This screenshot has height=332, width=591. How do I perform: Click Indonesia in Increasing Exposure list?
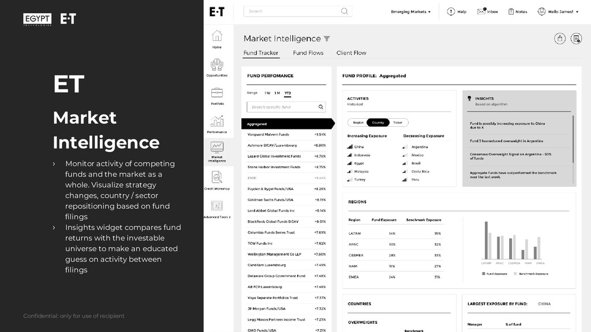click(x=362, y=155)
